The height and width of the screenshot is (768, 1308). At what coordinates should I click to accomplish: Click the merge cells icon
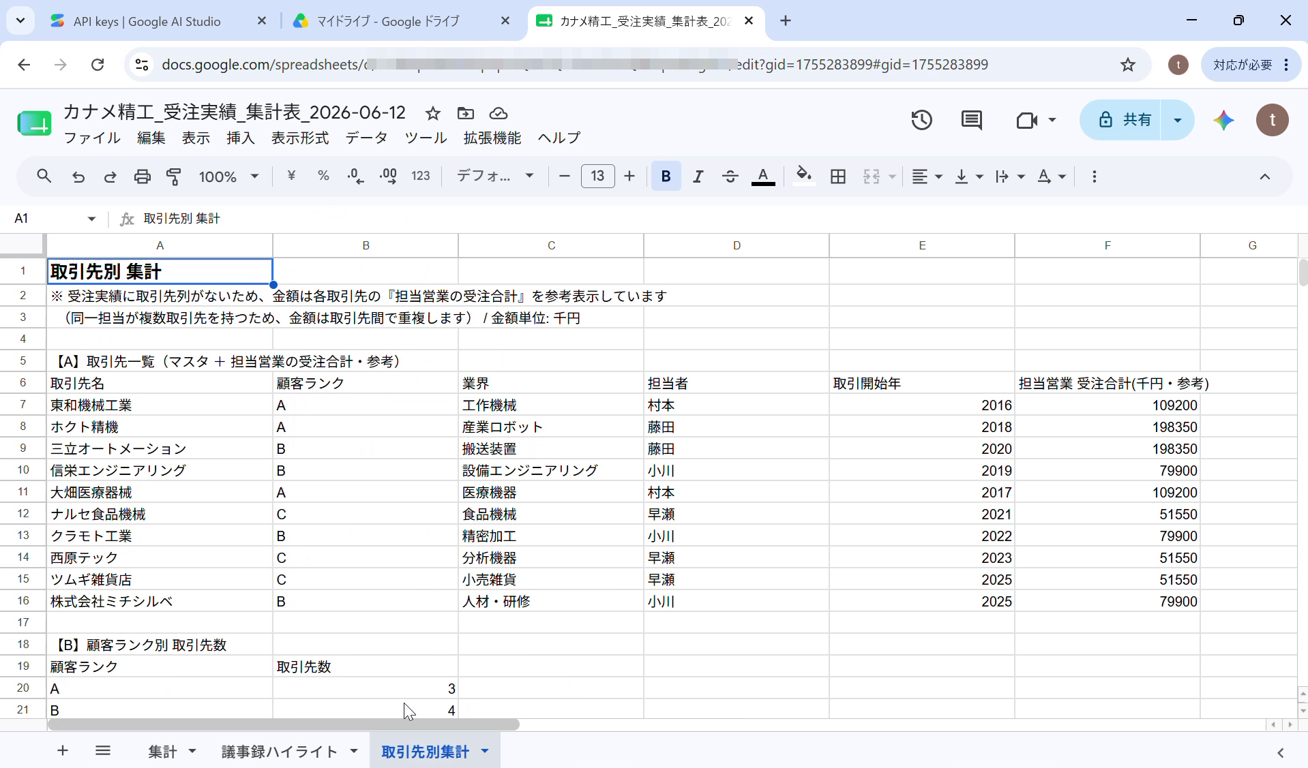click(x=872, y=176)
